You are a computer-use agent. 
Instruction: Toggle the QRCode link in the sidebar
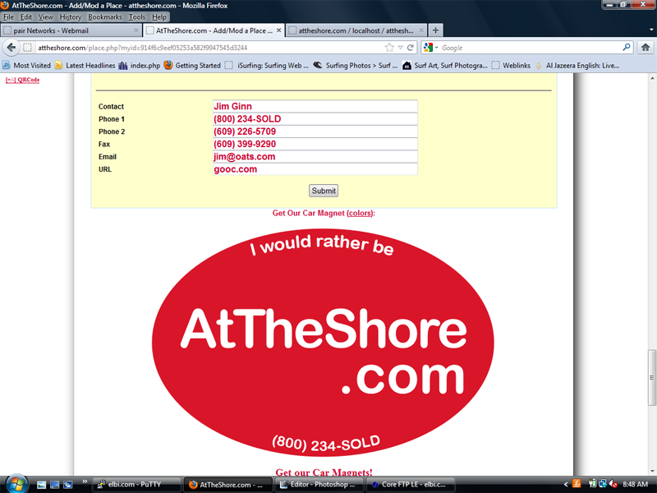click(x=22, y=80)
